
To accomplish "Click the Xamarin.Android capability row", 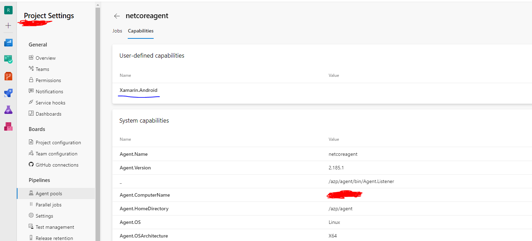I will [322, 90].
